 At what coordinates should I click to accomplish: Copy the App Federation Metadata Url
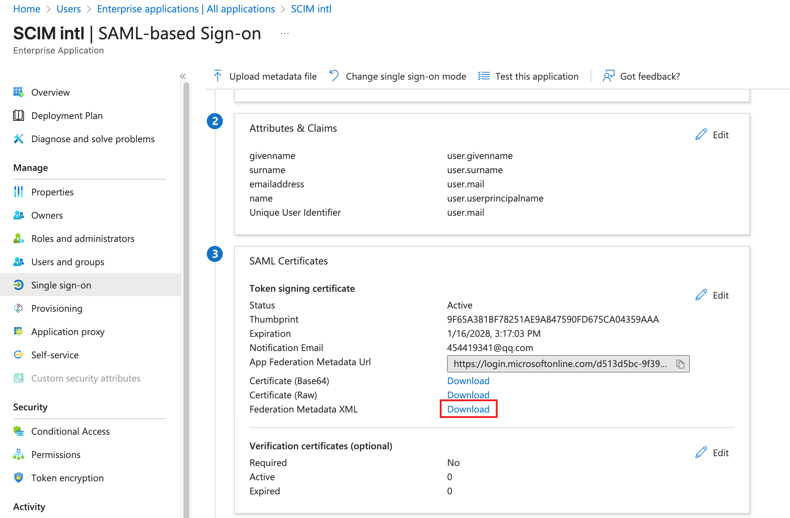pos(680,364)
